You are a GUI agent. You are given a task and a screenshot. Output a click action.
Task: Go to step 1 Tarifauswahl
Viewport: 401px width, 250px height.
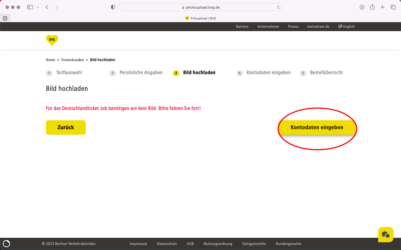[64, 73]
